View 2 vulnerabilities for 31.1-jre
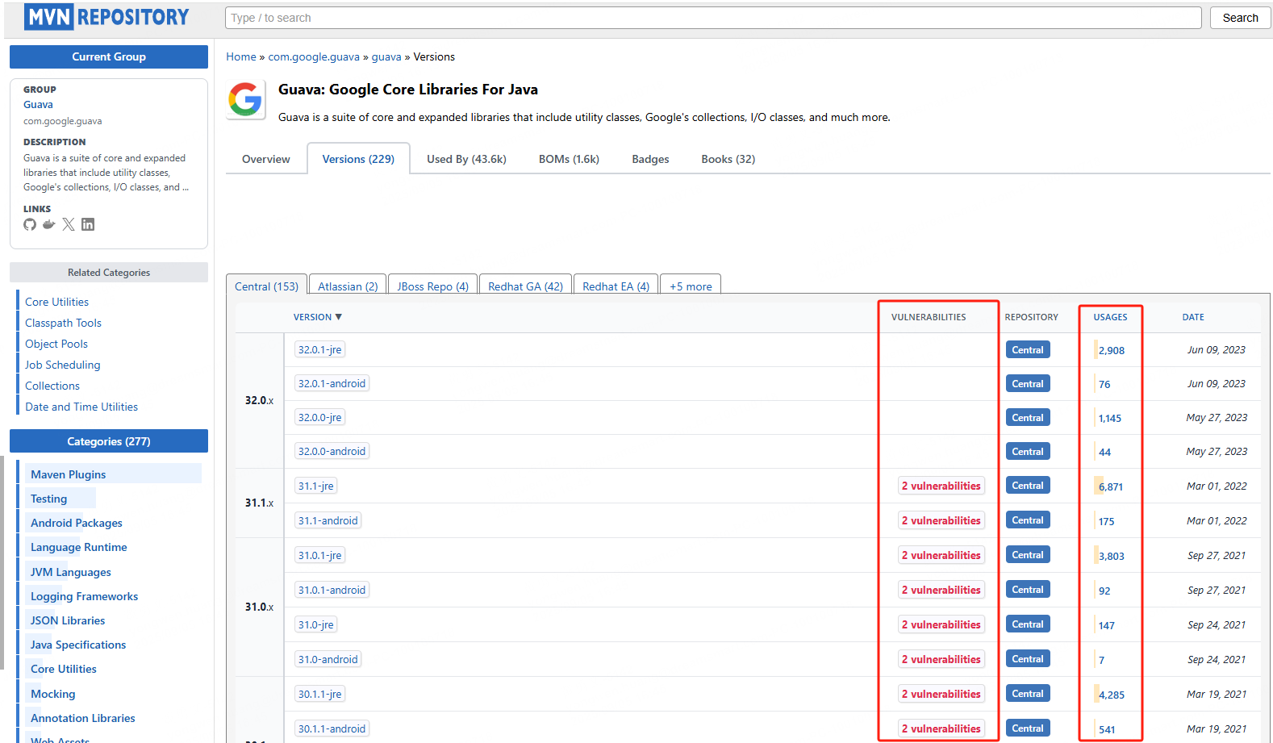Viewport: 1273px width, 743px height. pyautogui.click(x=941, y=486)
